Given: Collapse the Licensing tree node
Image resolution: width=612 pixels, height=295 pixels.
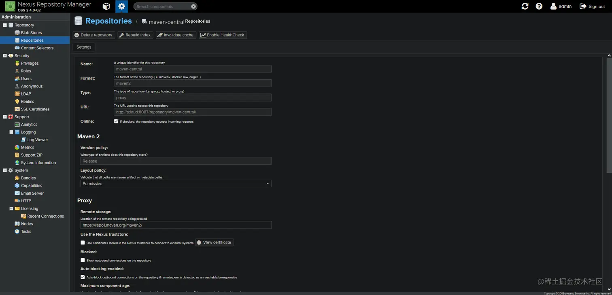Looking at the screenshot, I should click(x=11, y=209).
